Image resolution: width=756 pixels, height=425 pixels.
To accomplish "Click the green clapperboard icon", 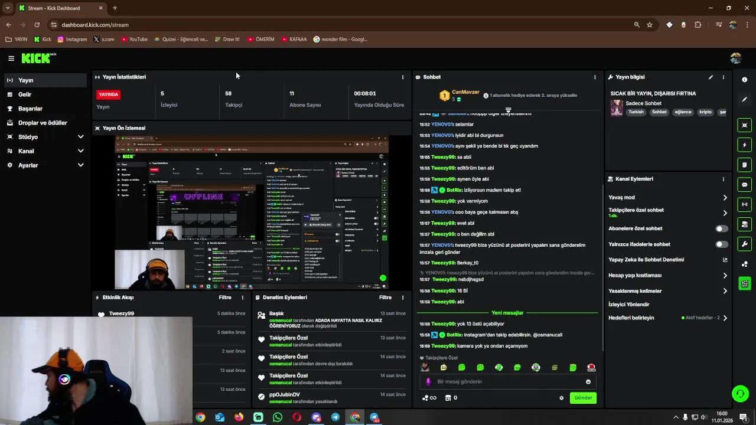I will (744, 284).
